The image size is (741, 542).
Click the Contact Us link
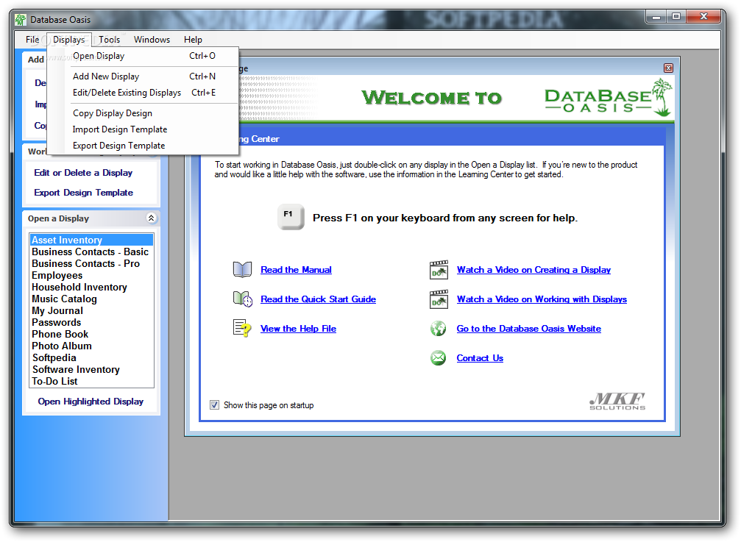tap(480, 358)
